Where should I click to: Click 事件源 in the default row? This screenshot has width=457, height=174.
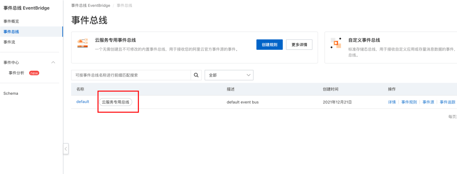[428, 102]
